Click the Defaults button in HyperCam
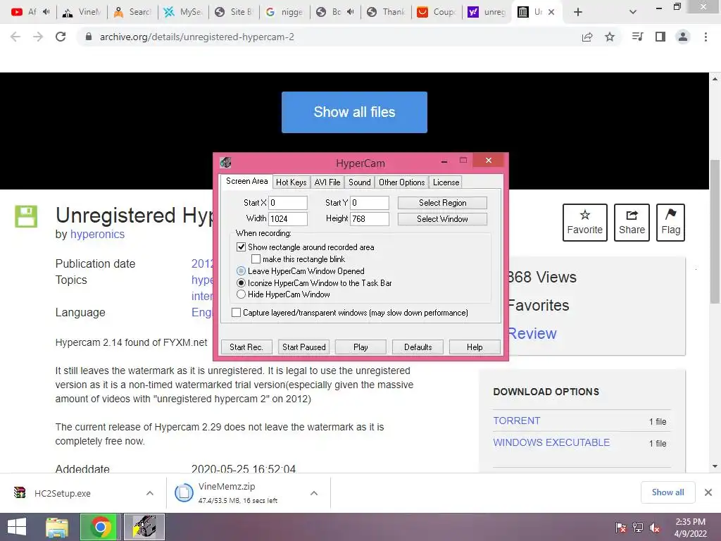Image resolution: width=721 pixels, height=541 pixels. (x=418, y=347)
